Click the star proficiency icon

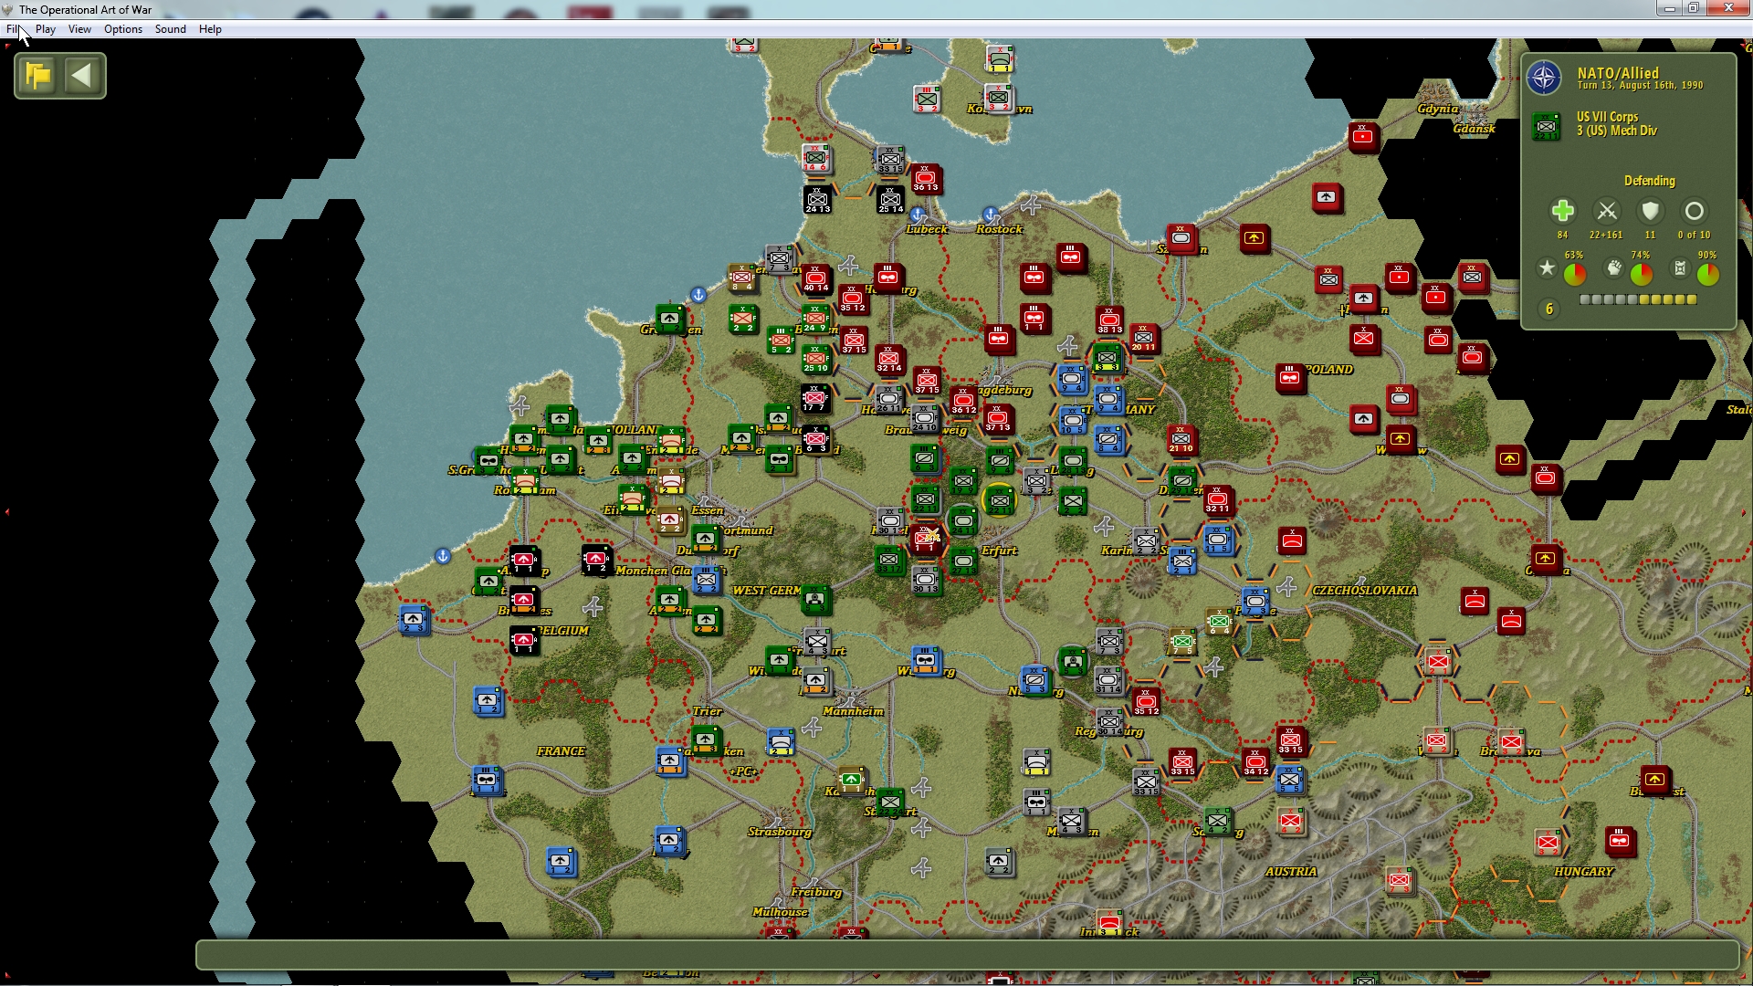click(1547, 267)
